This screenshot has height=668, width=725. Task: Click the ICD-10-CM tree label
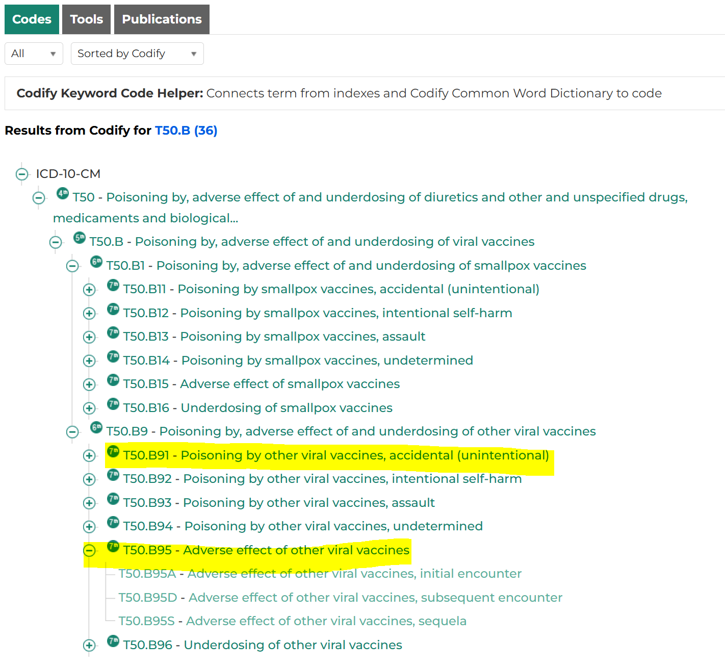pyautogui.click(x=68, y=174)
